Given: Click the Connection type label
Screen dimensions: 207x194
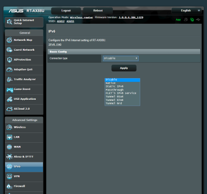Looking at the screenshot, I should tap(58, 58).
